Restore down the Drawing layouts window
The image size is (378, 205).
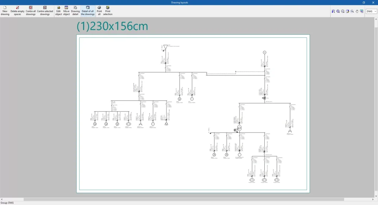point(364,3)
